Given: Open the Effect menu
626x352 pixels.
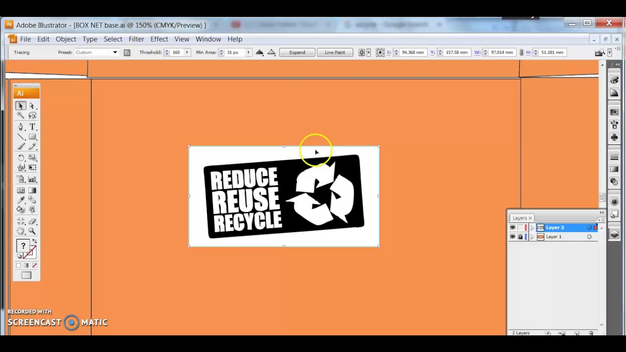Looking at the screenshot, I should (159, 39).
